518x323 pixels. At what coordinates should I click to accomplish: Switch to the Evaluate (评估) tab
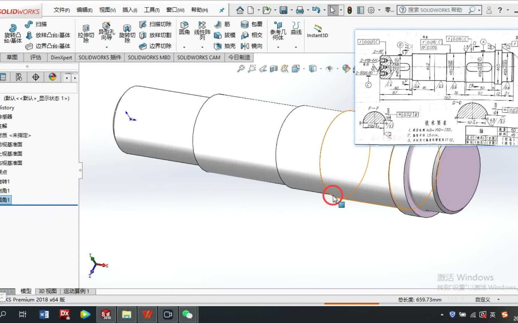click(35, 57)
